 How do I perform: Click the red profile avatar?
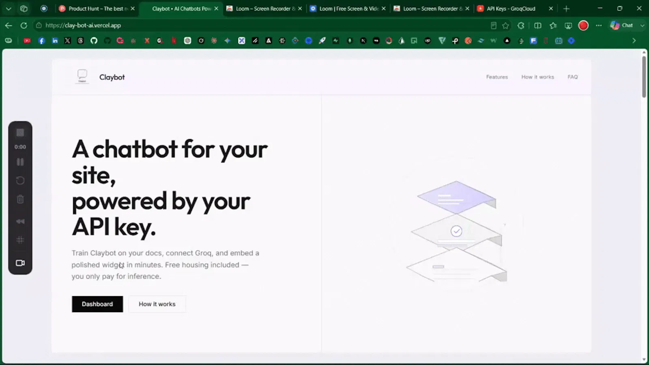583,25
